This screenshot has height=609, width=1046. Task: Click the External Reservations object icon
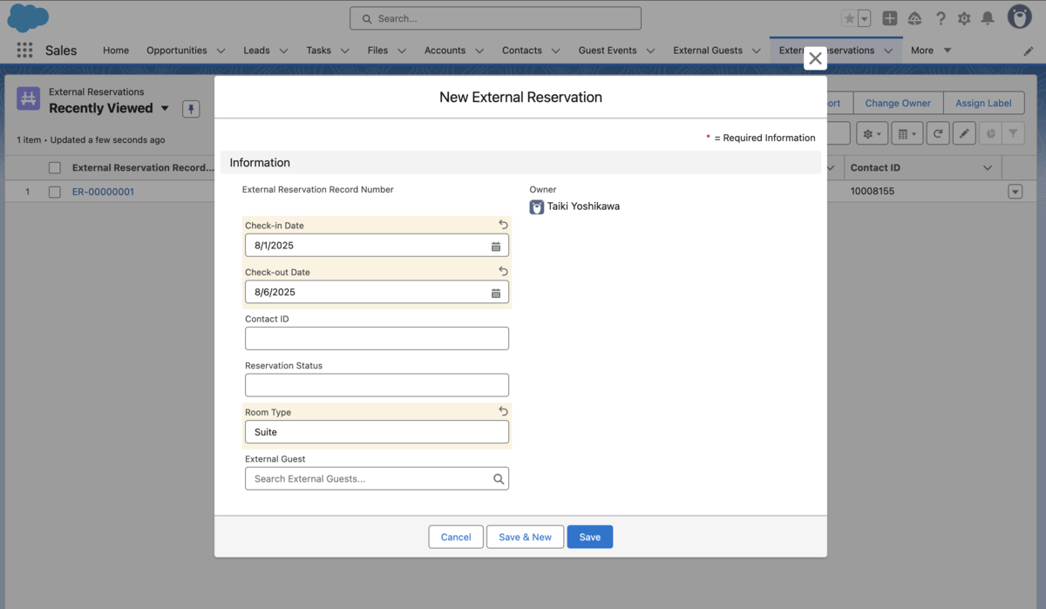29,98
